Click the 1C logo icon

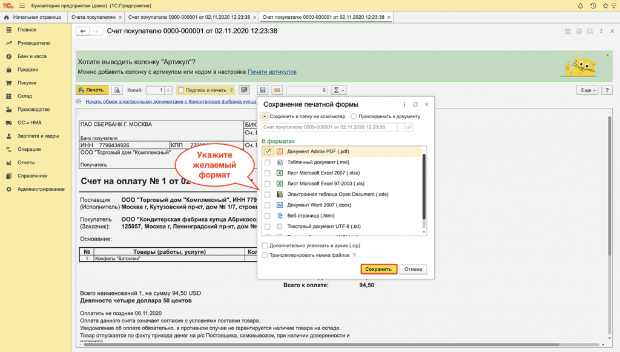click(x=8, y=5)
